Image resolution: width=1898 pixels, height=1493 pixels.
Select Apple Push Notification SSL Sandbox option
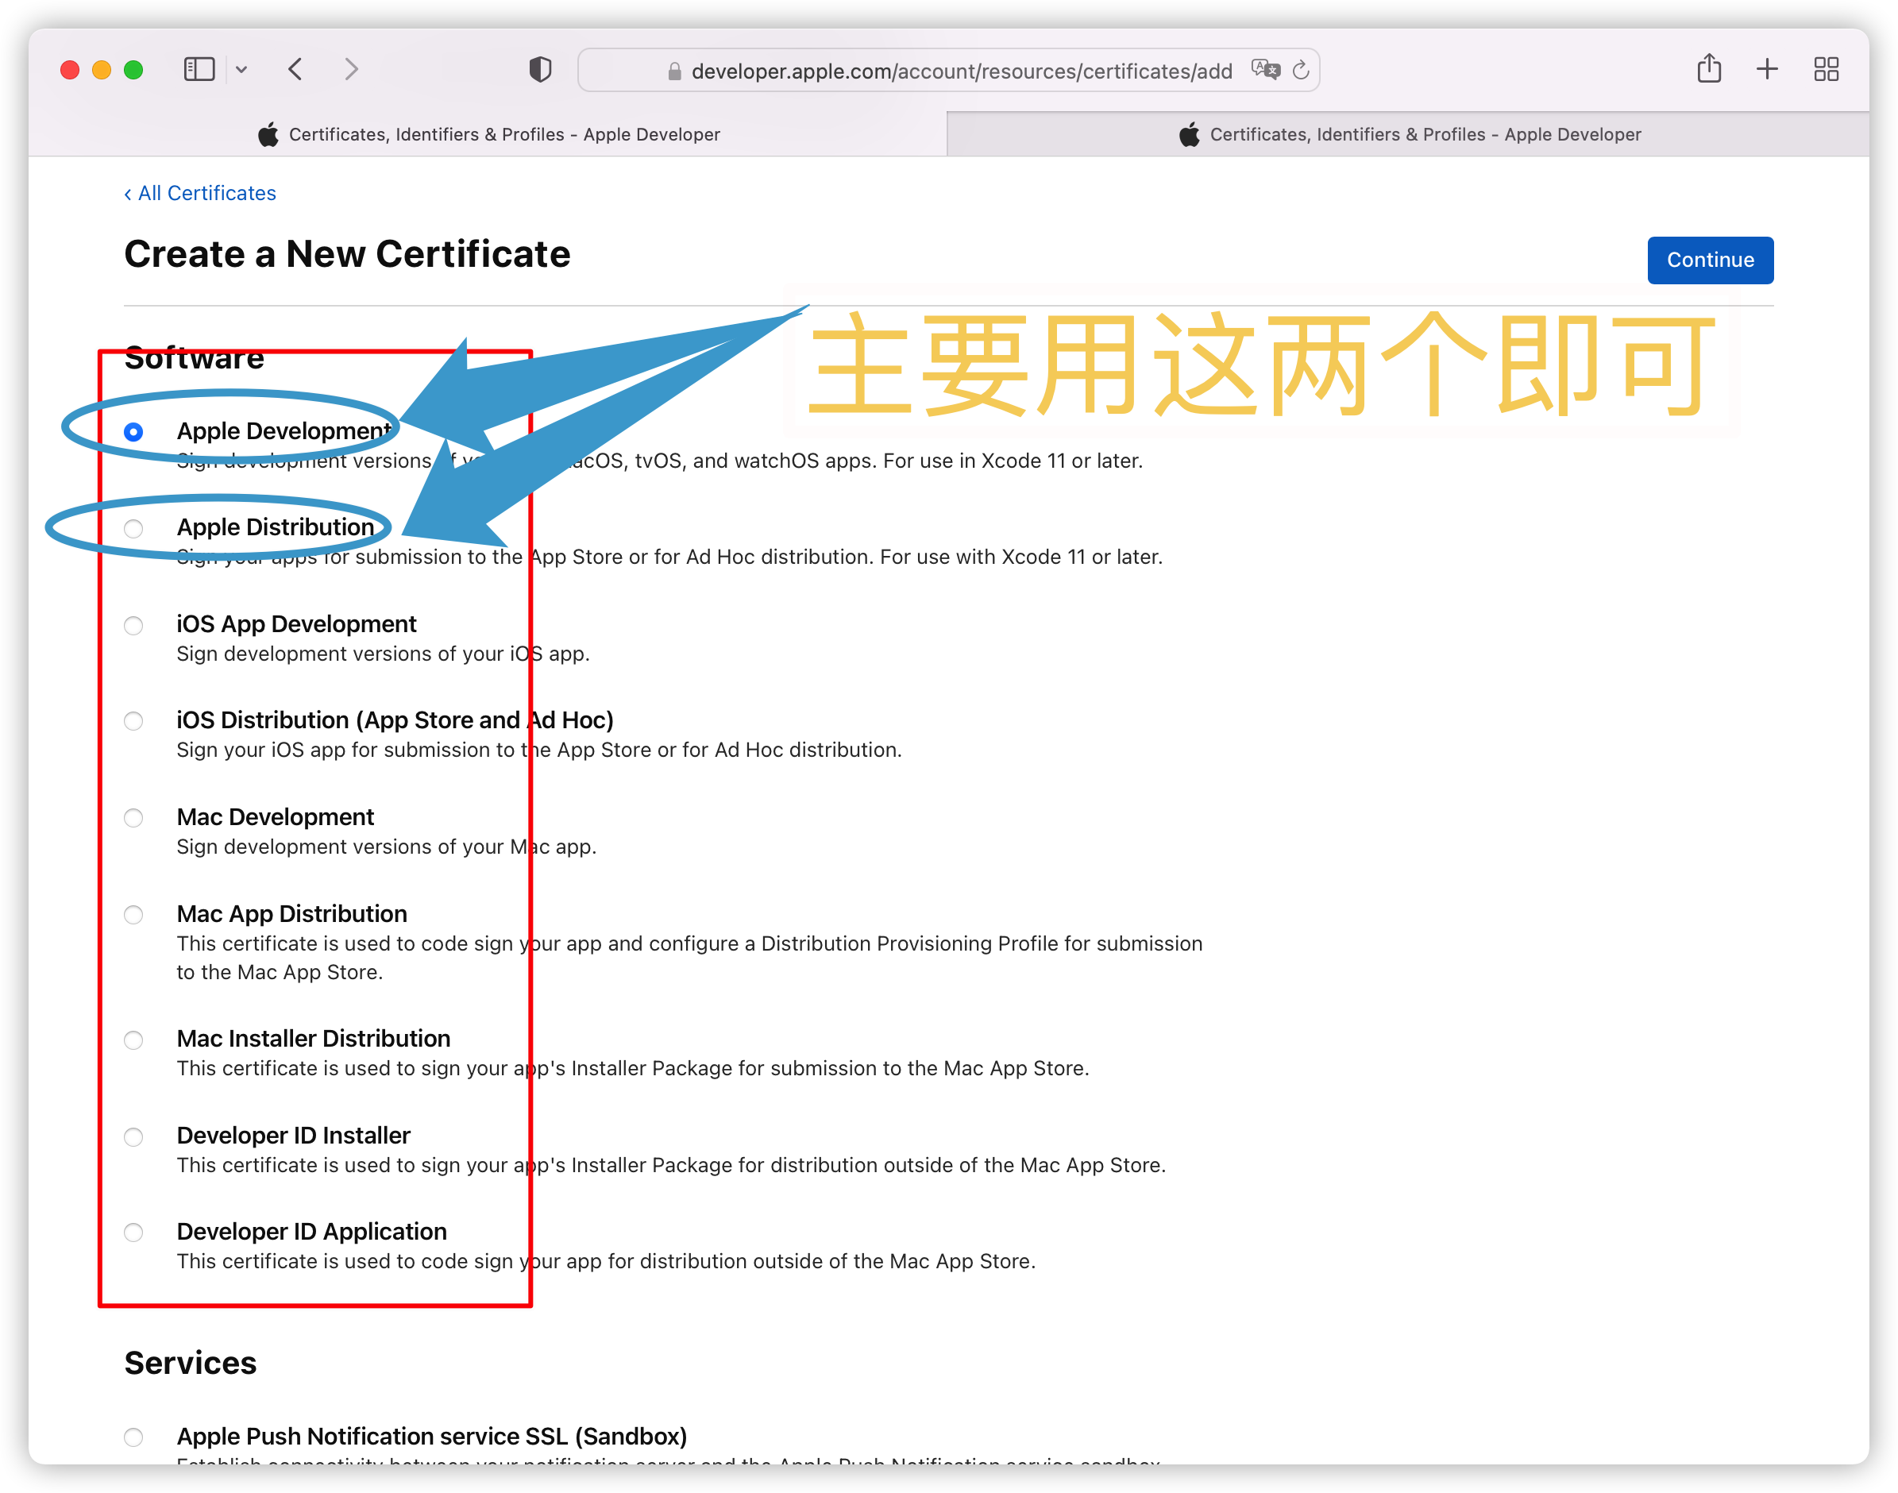(133, 1437)
